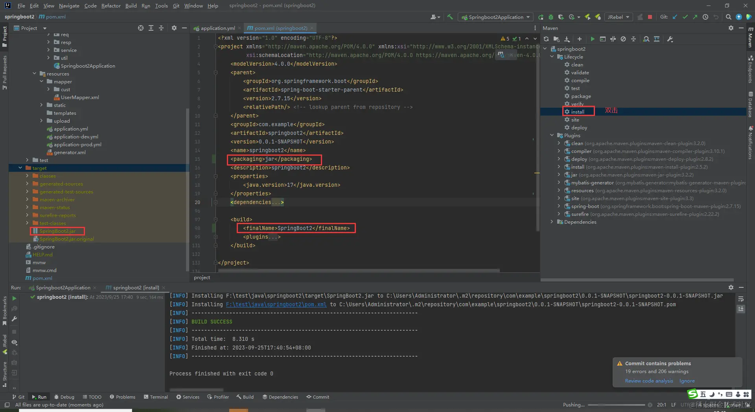Rerun Springboot2Application from the toolbar
This screenshot has width=755, height=412.
click(541, 17)
